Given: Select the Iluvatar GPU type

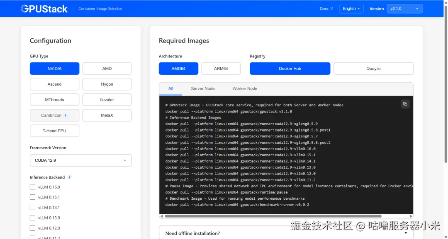Looking at the screenshot, I should (107, 100).
